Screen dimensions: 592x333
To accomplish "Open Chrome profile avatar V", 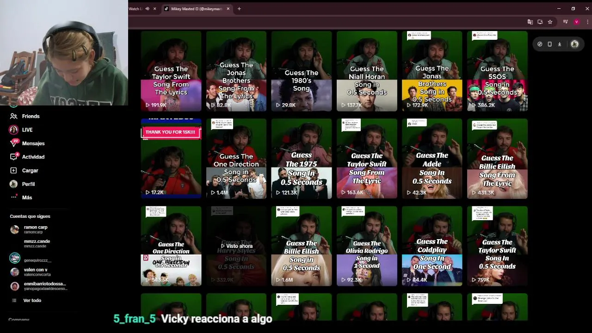I will click(x=576, y=22).
